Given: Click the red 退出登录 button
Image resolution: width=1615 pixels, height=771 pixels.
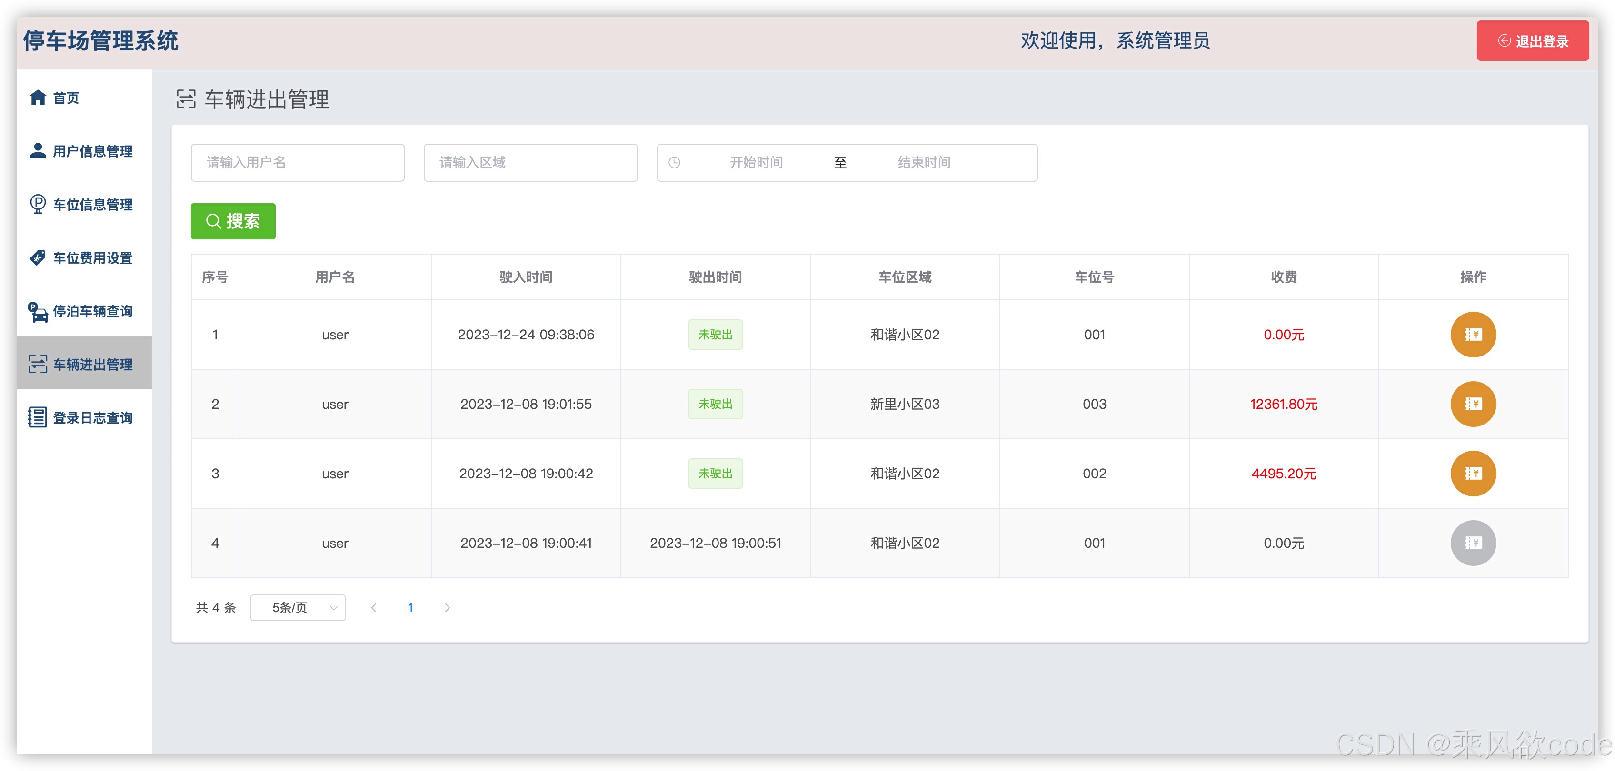Looking at the screenshot, I should pyautogui.click(x=1532, y=41).
